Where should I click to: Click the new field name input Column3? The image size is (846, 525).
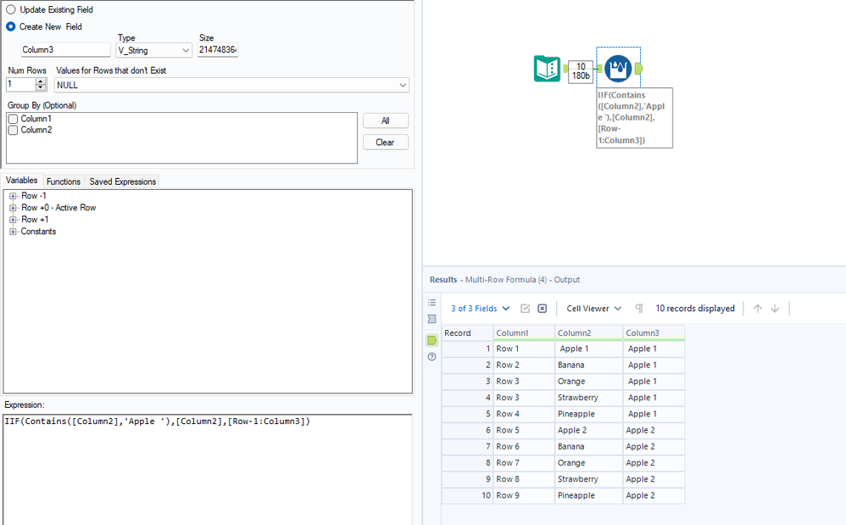65,50
